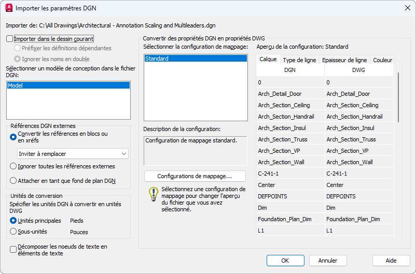The image size is (416, 274).
Task: Select Model in the design model list
Action: coord(68,85)
